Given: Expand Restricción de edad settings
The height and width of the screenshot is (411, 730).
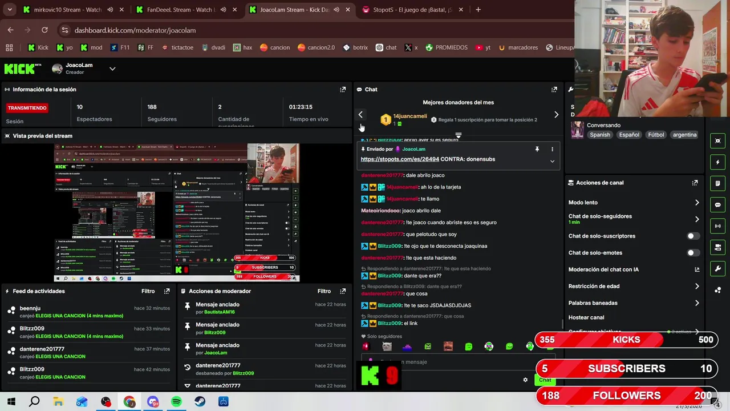Looking at the screenshot, I should tap(697, 287).
